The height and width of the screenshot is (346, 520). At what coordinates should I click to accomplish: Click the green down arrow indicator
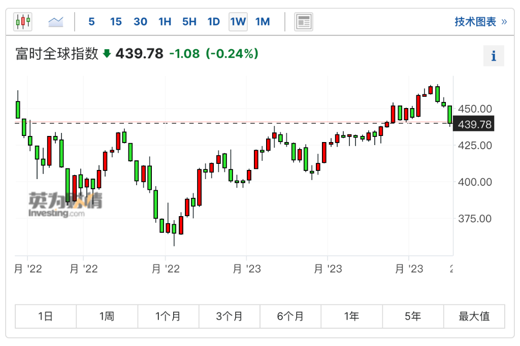click(x=107, y=53)
